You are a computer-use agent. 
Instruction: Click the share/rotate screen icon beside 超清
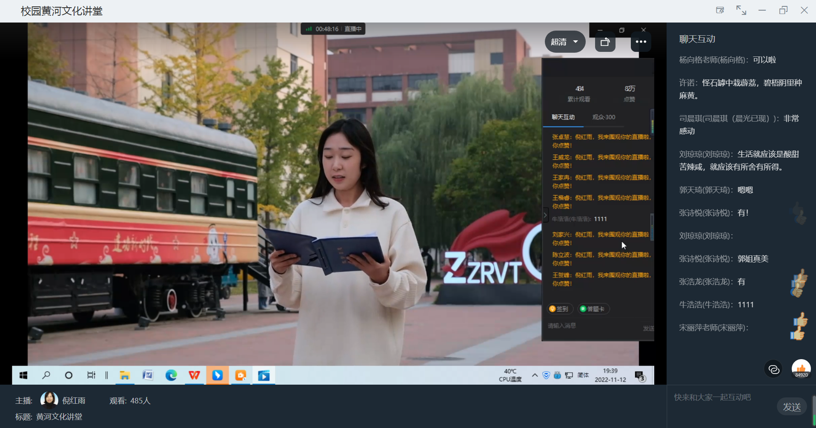pyautogui.click(x=605, y=42)
